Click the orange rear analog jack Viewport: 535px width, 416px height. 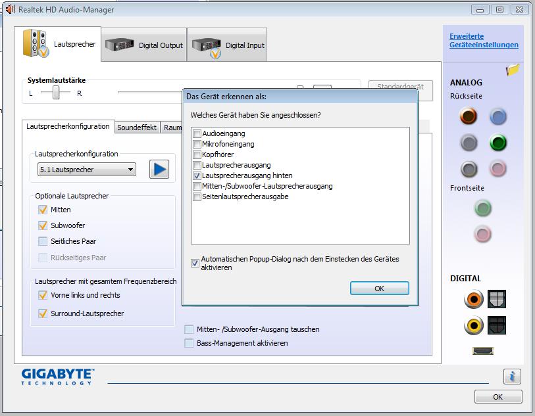click(468, 116)
